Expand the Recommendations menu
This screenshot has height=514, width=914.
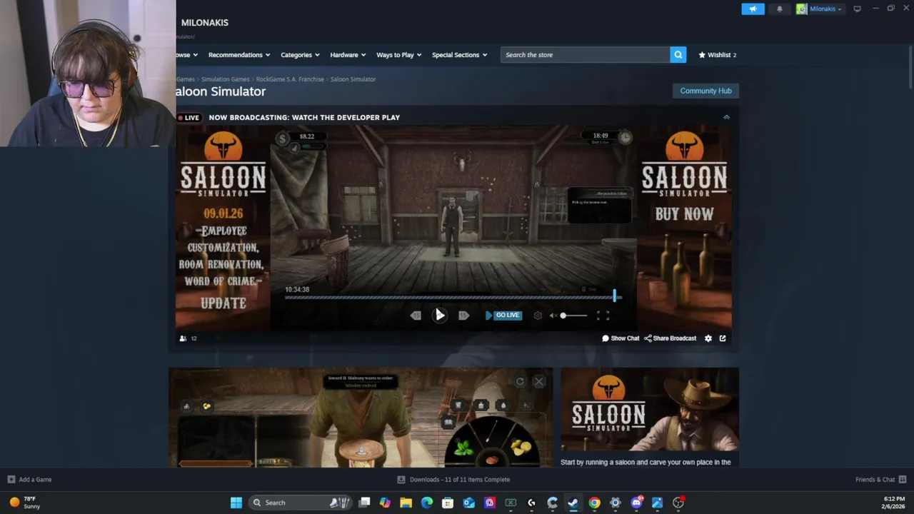click(239, 55)
